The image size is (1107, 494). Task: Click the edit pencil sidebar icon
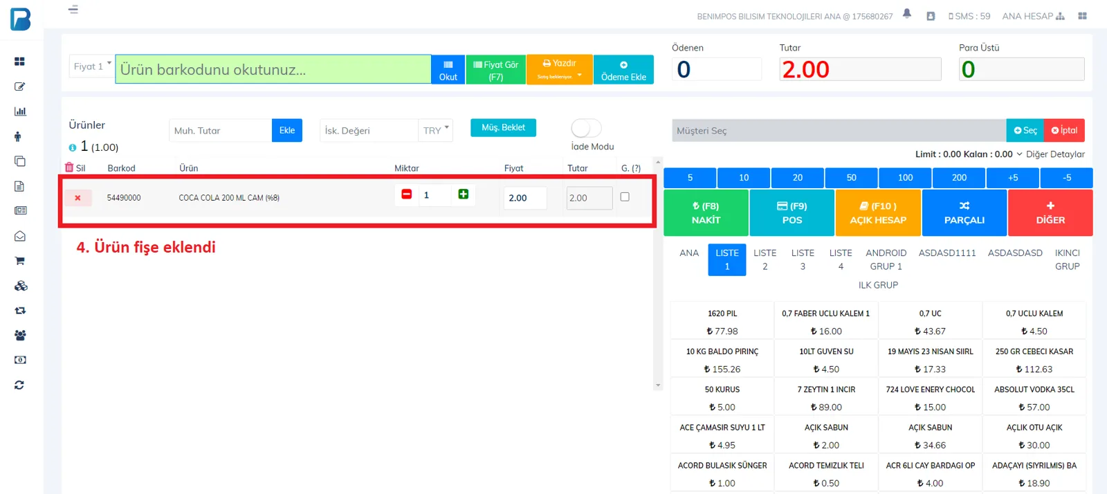click(19, 86)
